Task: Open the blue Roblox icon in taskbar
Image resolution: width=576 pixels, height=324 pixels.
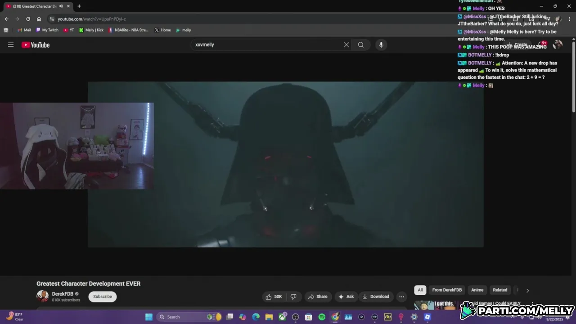Action: 427,317
